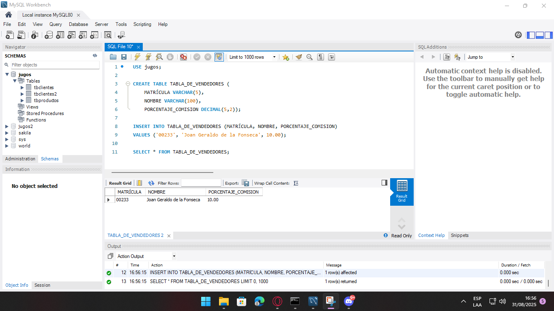554x311 pixels.
Task: Create a new stored procedure icon
Action: pos(83,35)
